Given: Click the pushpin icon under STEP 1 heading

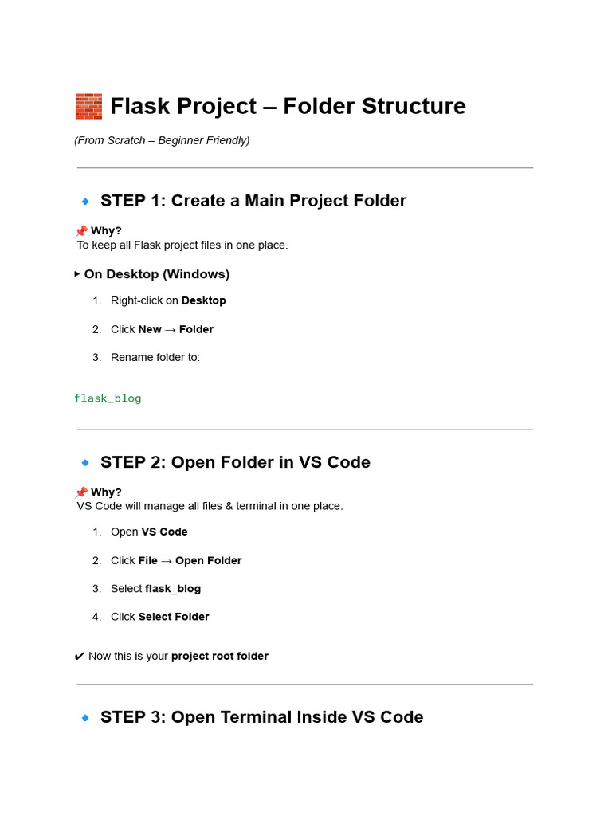Looking at the screenshot, I should [x=80, y=231].
